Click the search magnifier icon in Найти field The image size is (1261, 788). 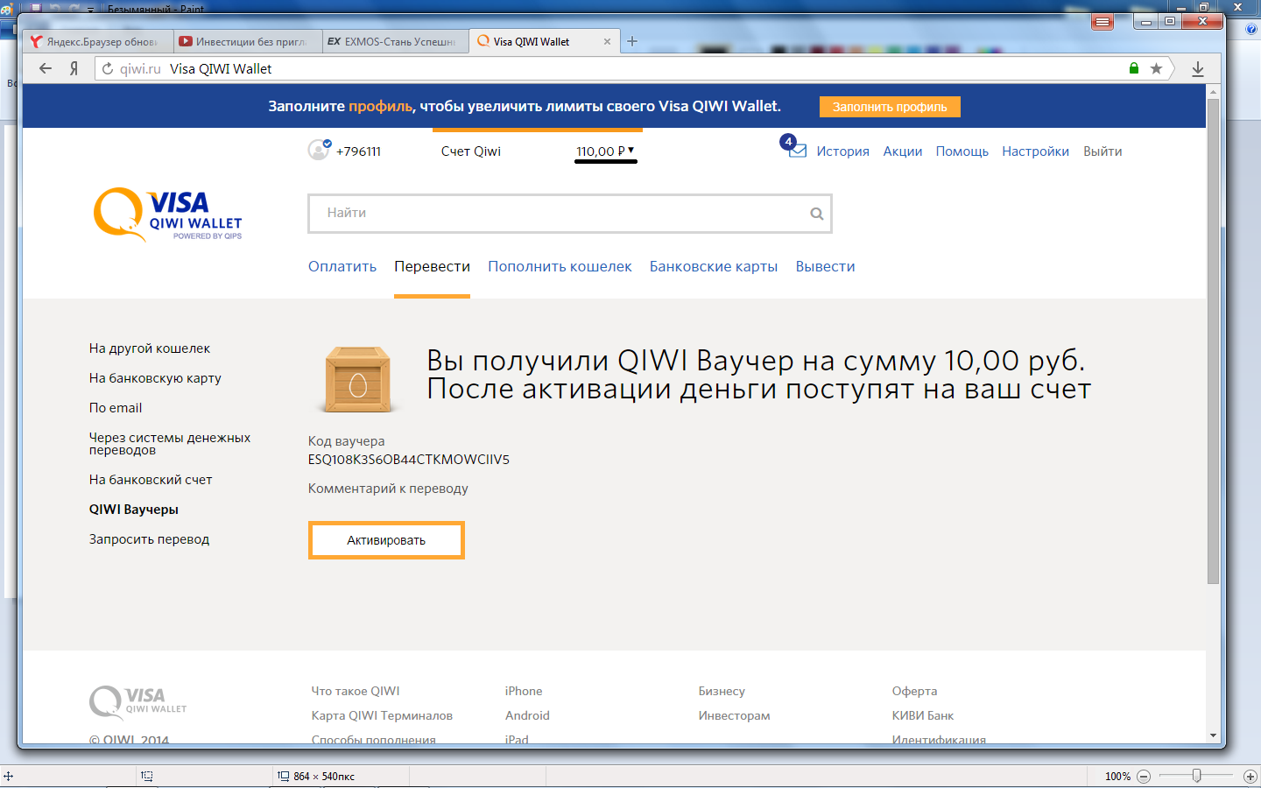(x=817, y=214)
